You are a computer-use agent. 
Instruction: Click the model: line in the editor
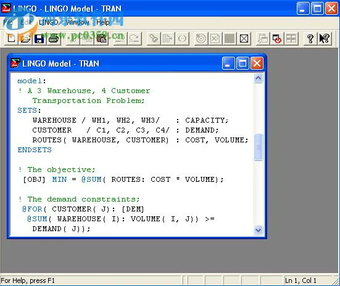31,81
